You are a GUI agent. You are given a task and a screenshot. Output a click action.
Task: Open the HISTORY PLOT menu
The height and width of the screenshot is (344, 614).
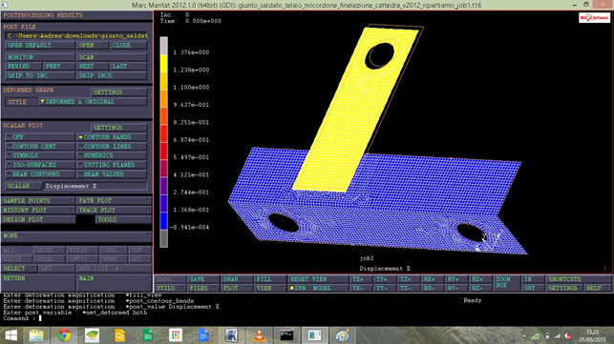coord(38,211)
